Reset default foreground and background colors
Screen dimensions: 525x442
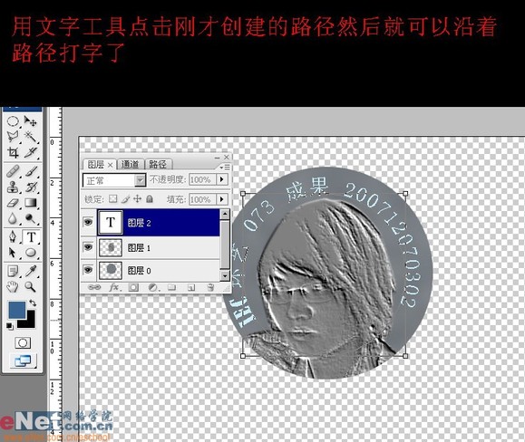10,326
